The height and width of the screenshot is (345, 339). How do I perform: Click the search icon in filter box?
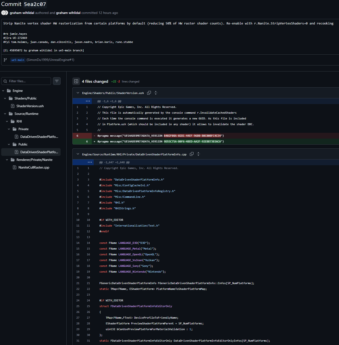[5, 81]
